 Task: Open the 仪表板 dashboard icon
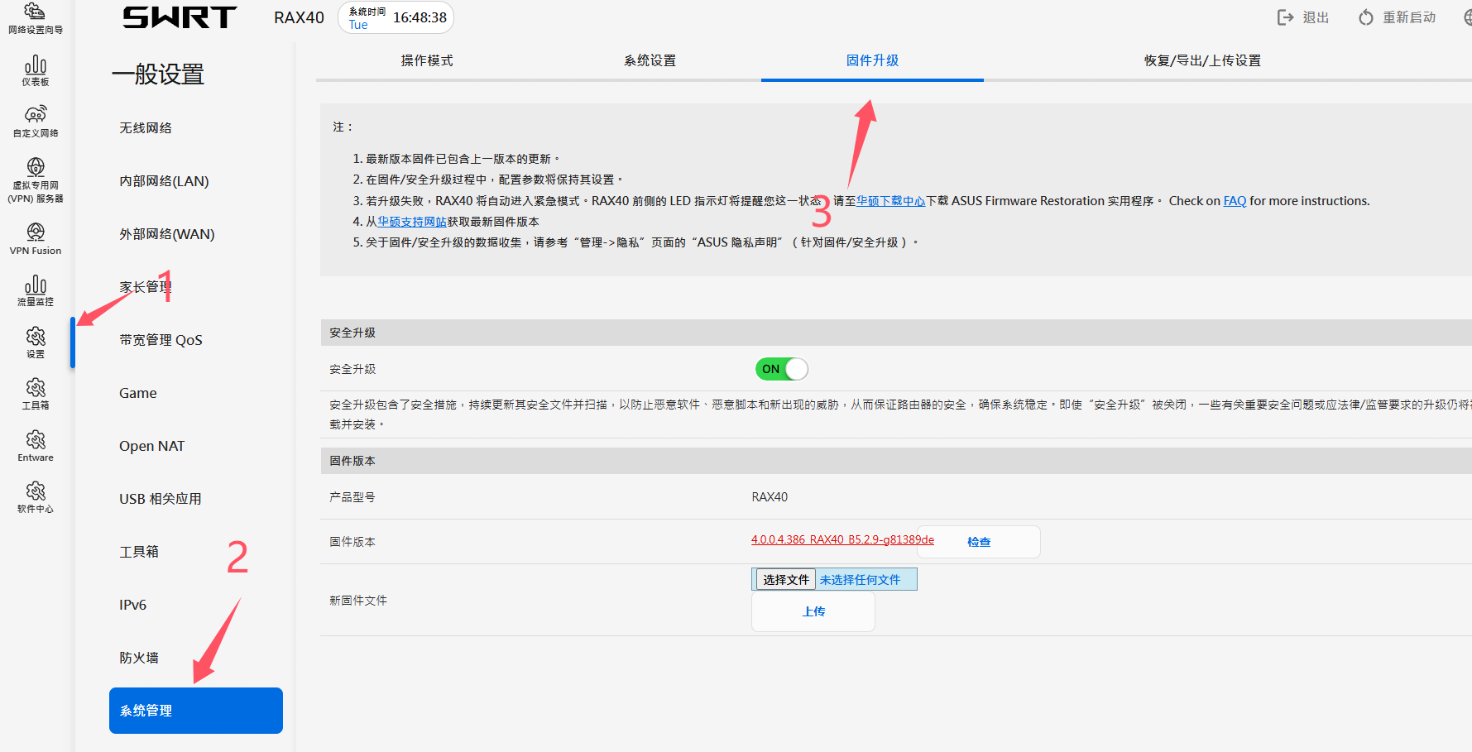[35, 71]
